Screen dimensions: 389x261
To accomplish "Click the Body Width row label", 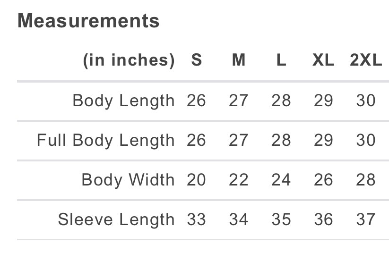I will point(128,180).
